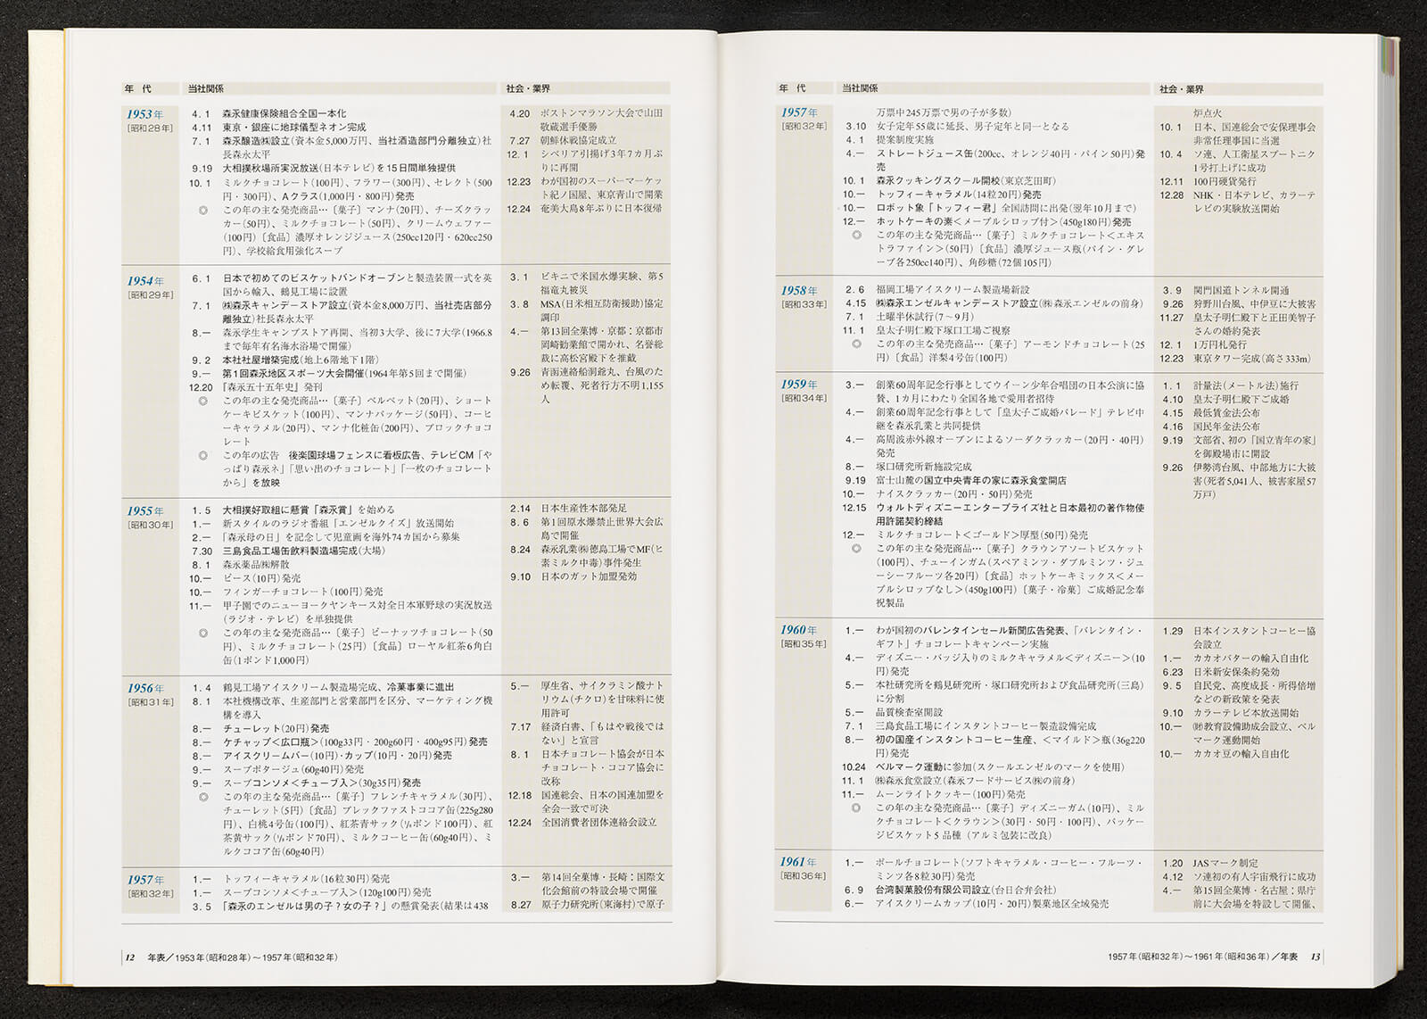Click the "[昭和29年]" era label

[x=150, y=294]
